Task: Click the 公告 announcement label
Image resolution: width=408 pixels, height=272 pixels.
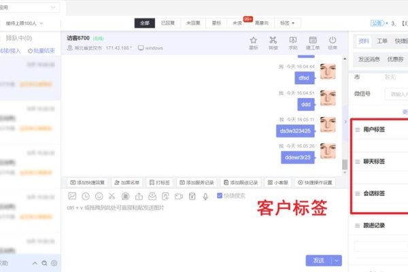Action: click(377, 23)
